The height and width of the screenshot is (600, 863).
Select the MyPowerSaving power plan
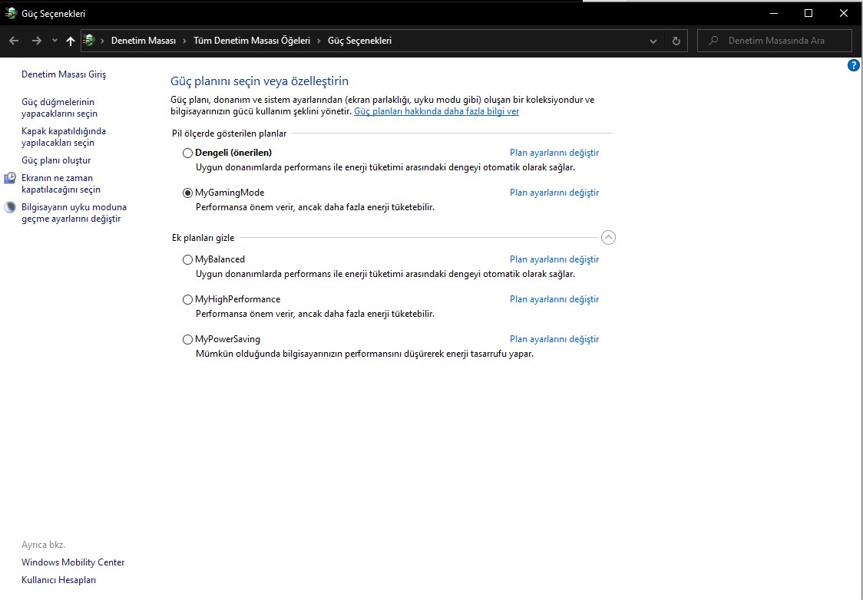click(x=188, y=340)
